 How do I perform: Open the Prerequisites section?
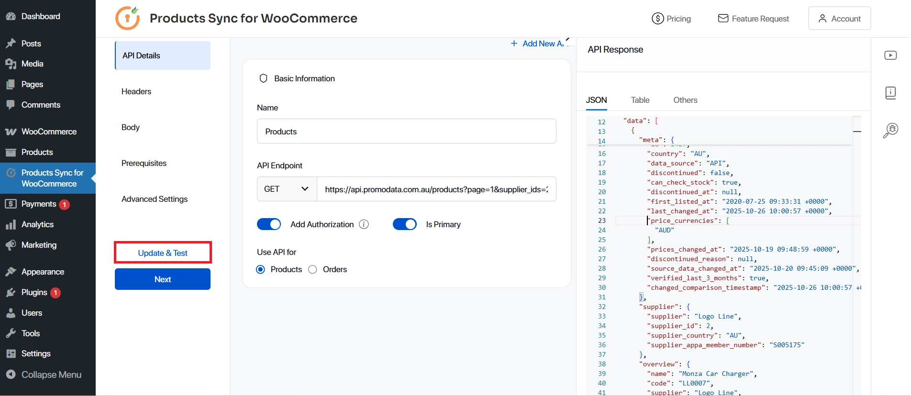click(x=144, y=163)
